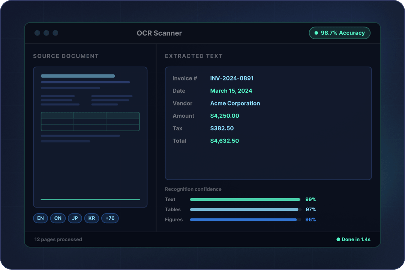Click the "SOURCE DOCUMENT" heading

(x=66, y=56)
